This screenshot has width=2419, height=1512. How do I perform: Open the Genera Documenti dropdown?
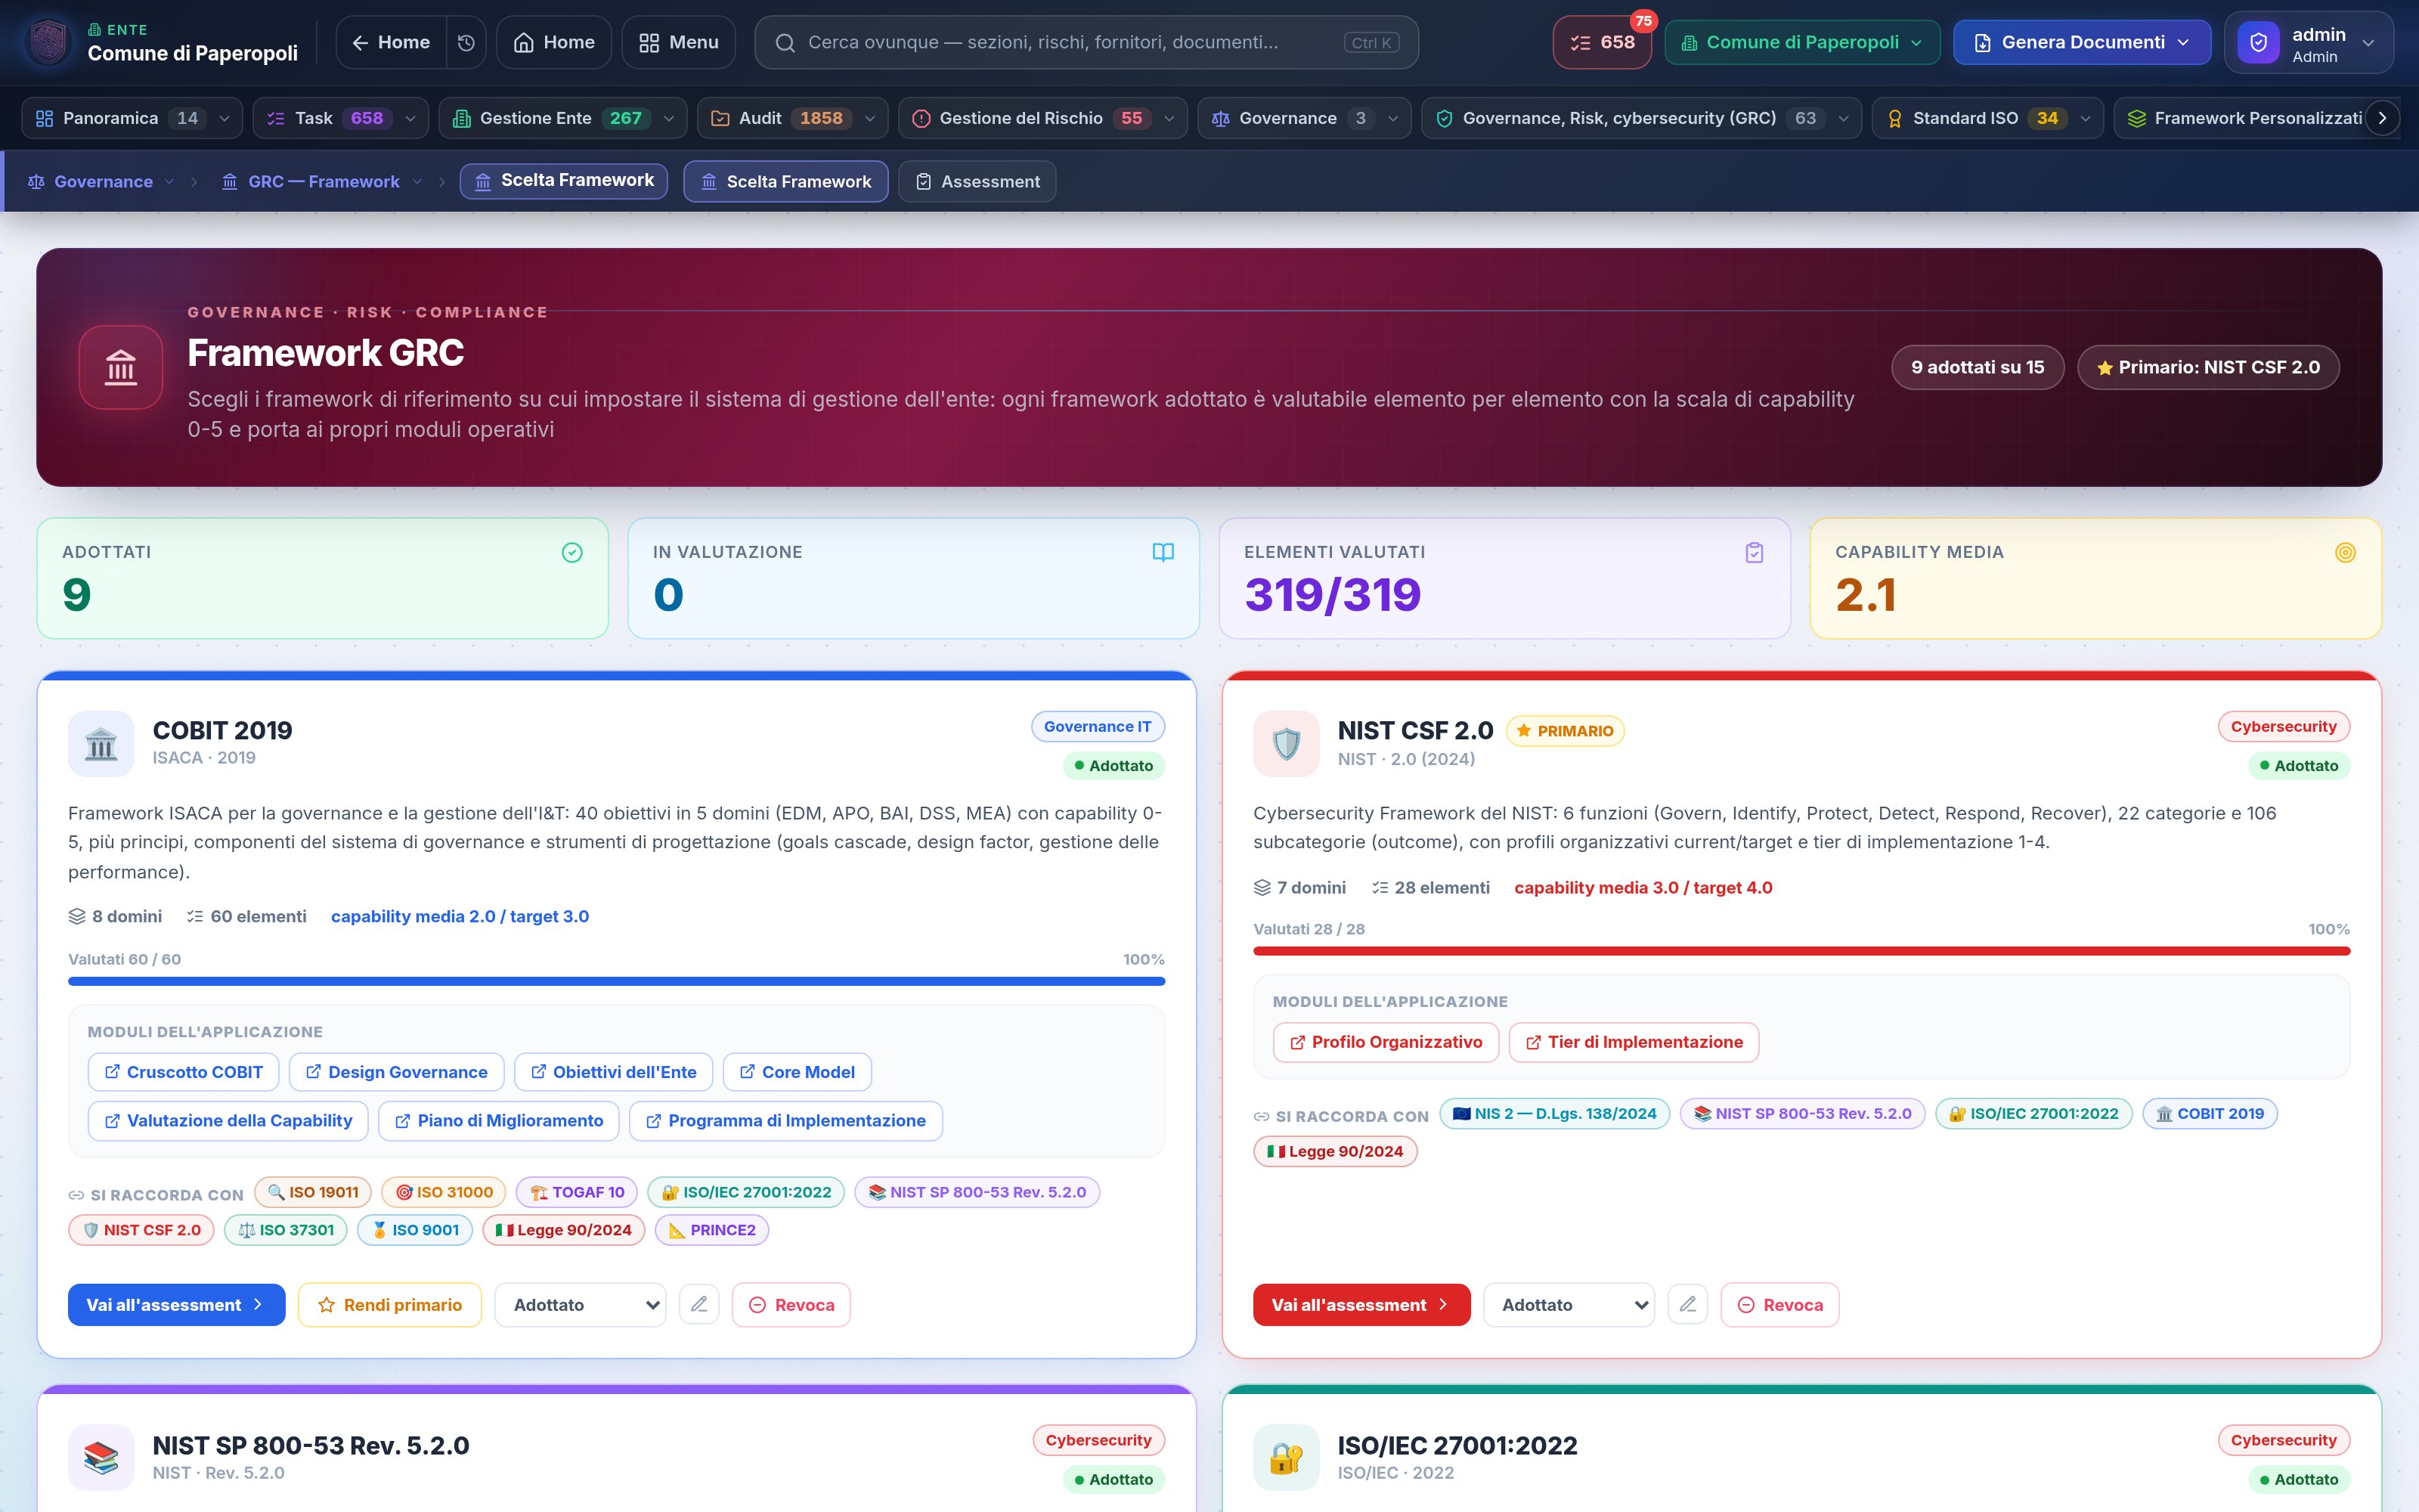(x=2082, y=42)
